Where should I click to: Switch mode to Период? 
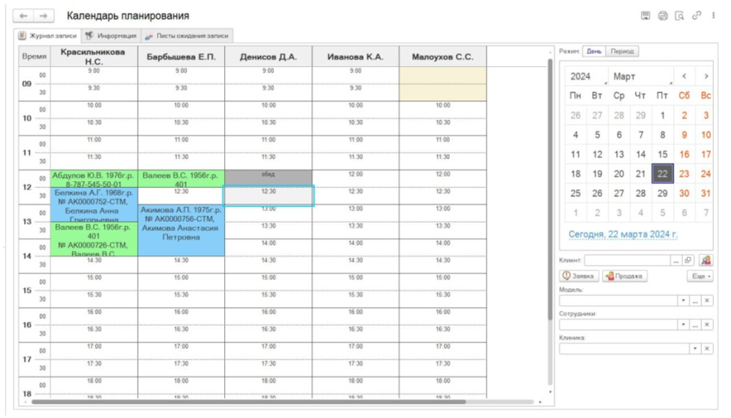[x=622, y=51]
